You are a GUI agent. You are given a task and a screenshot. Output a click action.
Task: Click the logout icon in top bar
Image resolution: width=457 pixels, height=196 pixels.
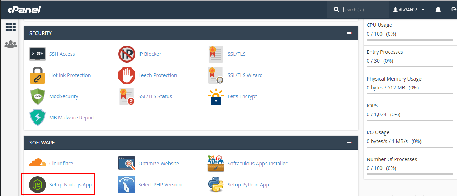(453, 10)
